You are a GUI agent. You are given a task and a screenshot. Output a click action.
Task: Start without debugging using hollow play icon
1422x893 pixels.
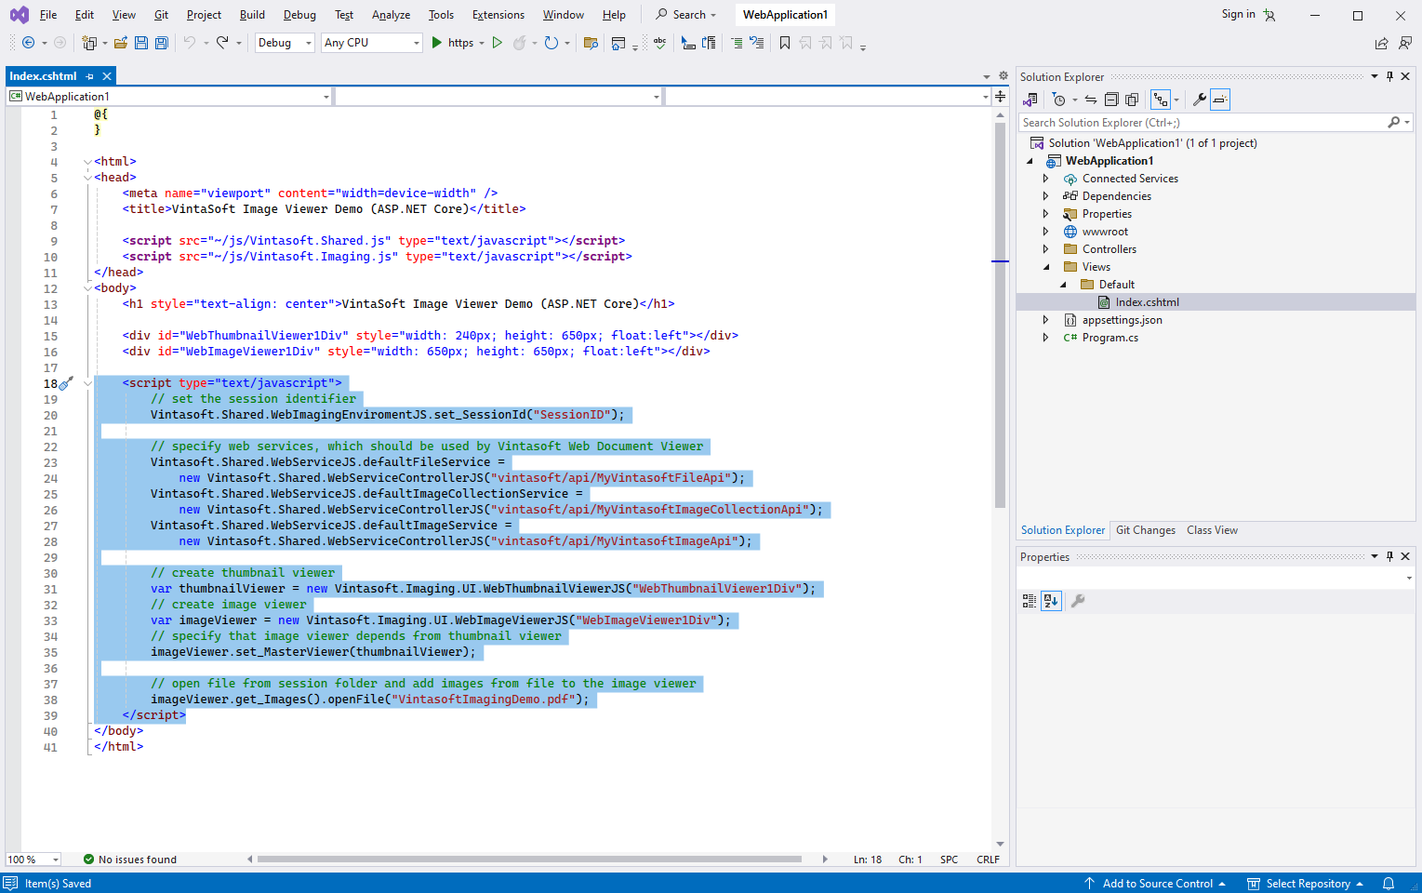pos(498,43)
